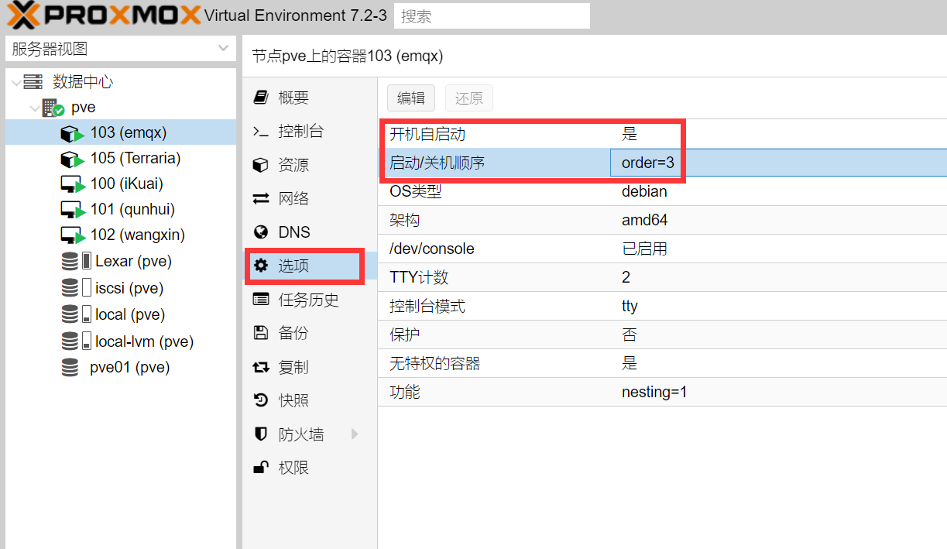Click the nesting=1 value
This screenshot has height=549, width=947.
coord(654,392)
